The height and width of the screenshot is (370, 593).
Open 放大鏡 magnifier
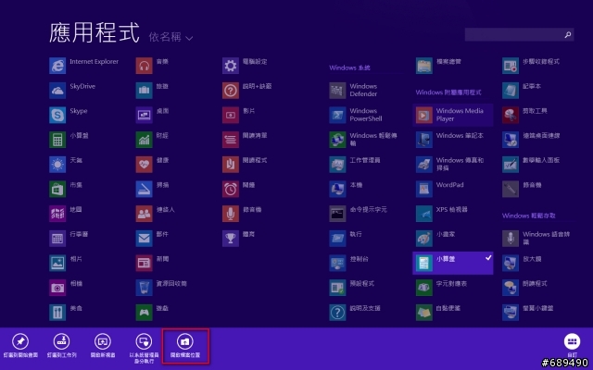pyautogui.click(x=522, y=263)
